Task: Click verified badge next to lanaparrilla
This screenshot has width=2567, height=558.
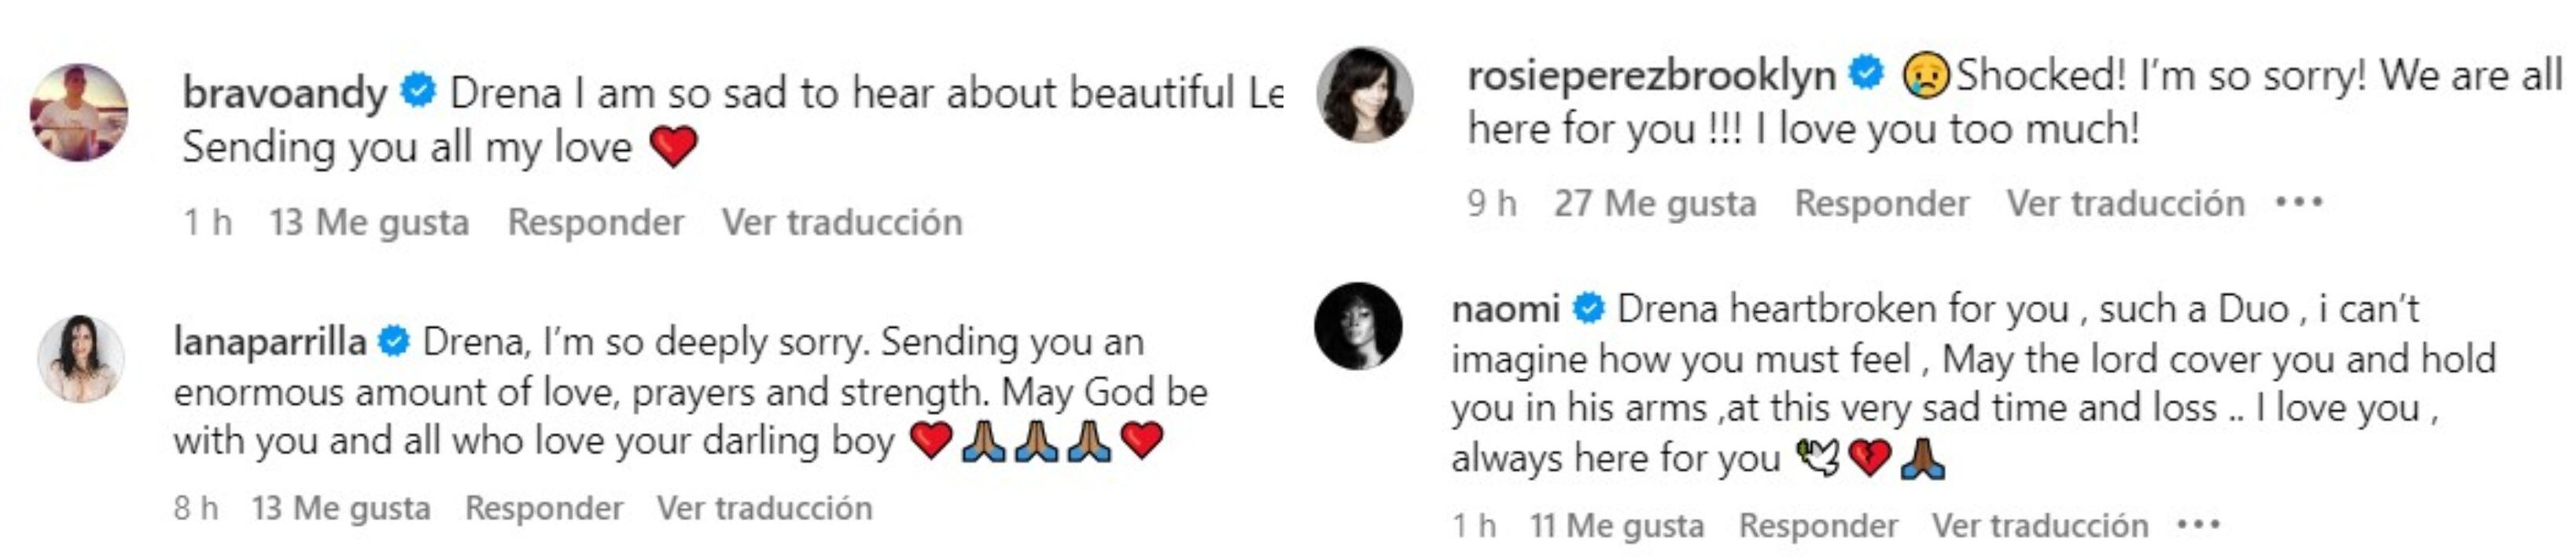Action: pos(395,342)
